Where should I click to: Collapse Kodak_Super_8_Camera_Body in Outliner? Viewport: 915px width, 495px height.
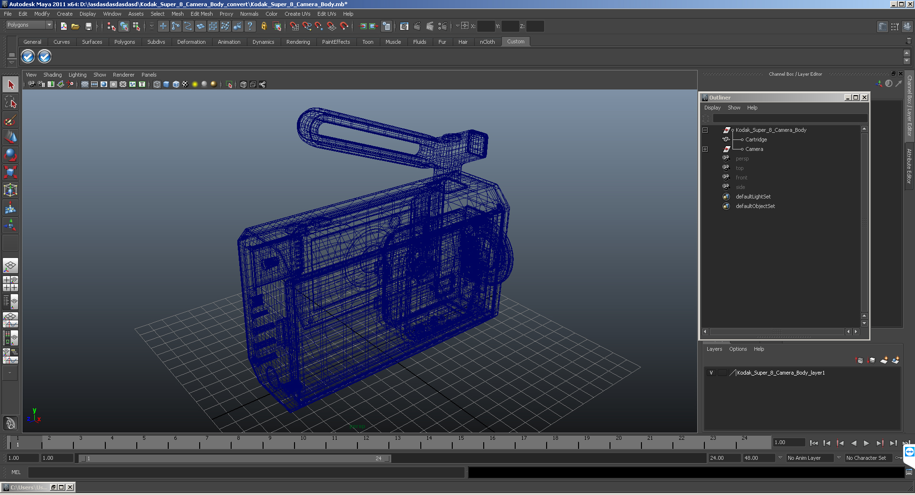[705, 130]
